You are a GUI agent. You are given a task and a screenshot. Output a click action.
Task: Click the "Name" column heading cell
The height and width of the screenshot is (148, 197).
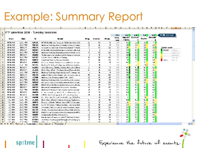tap(60, 39)
